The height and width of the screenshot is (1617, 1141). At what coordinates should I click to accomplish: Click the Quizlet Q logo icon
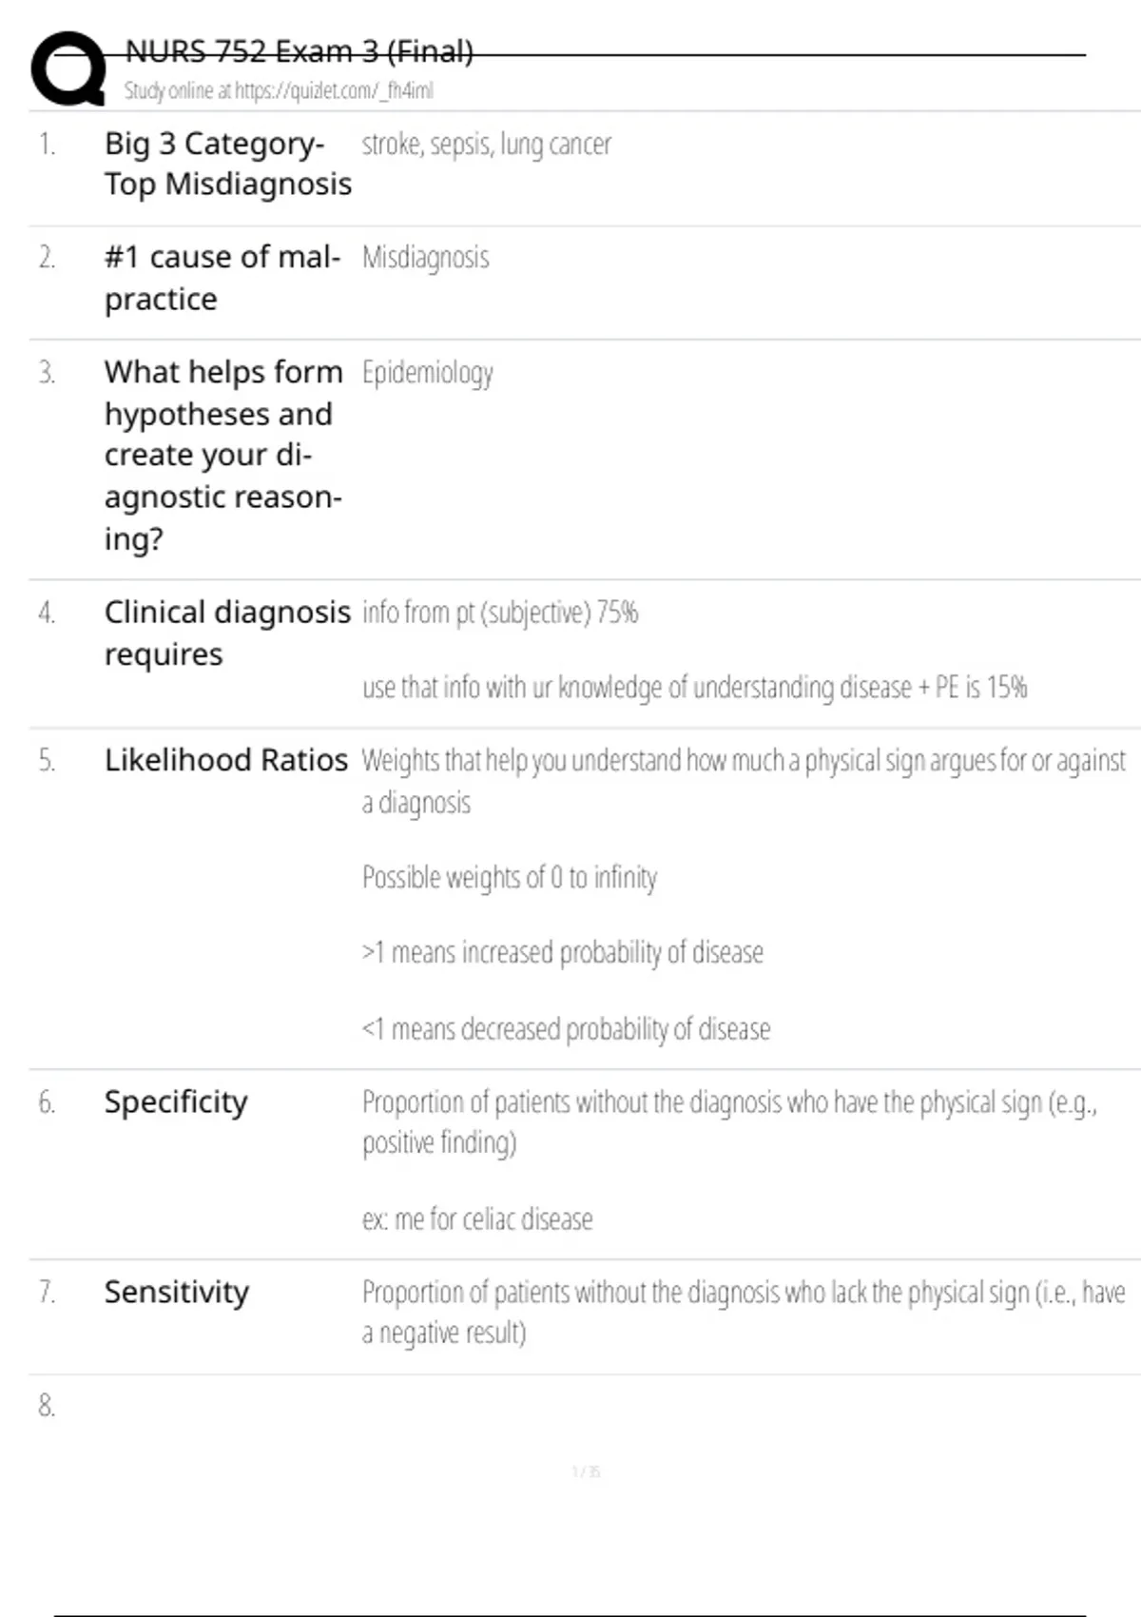[68, 68]
